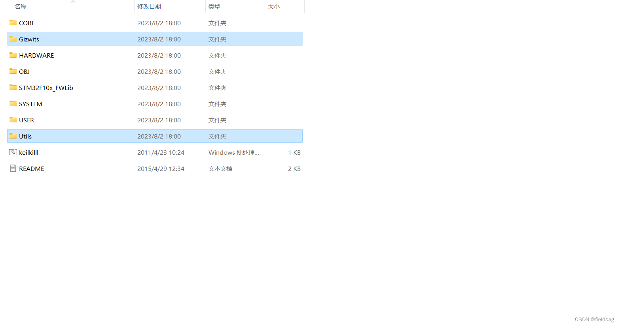Click the date cell in the OBJ row
620x326 pixels.
click(x=159, y=71)
